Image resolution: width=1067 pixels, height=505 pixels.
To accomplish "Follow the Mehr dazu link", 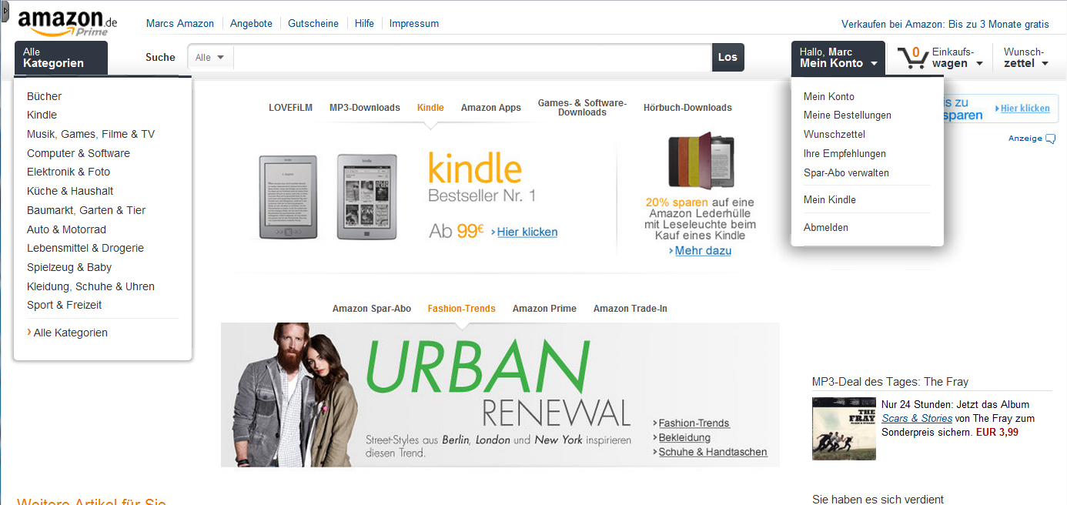I will coord(703,251).
